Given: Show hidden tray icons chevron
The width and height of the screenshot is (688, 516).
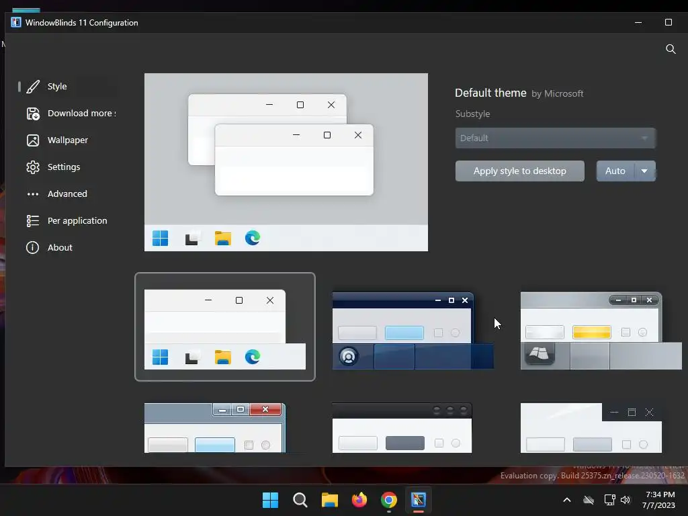Looking at the screenshot, I should pos(567,500).
